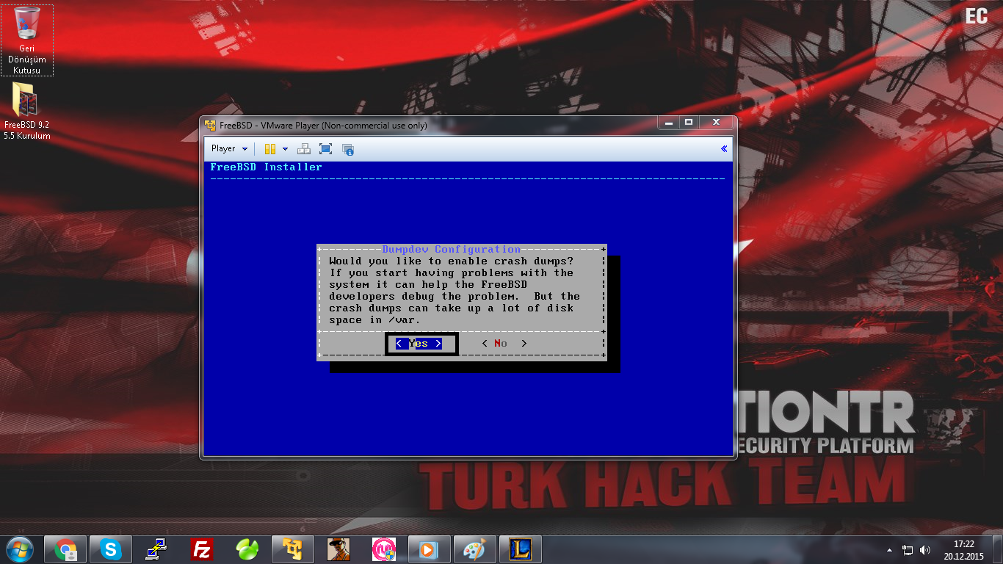The image size is (1003, 564).
Task: Launch PuTTY from the taskbar
Action: (x=156, y=549)
